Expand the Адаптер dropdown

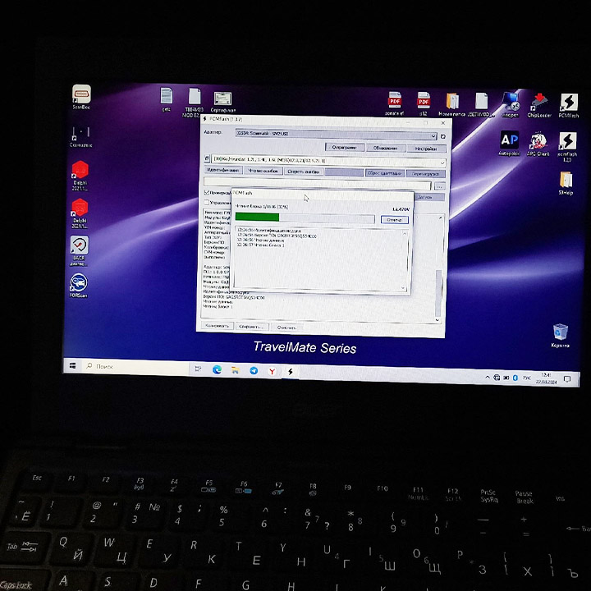click(x=433, y=135)
